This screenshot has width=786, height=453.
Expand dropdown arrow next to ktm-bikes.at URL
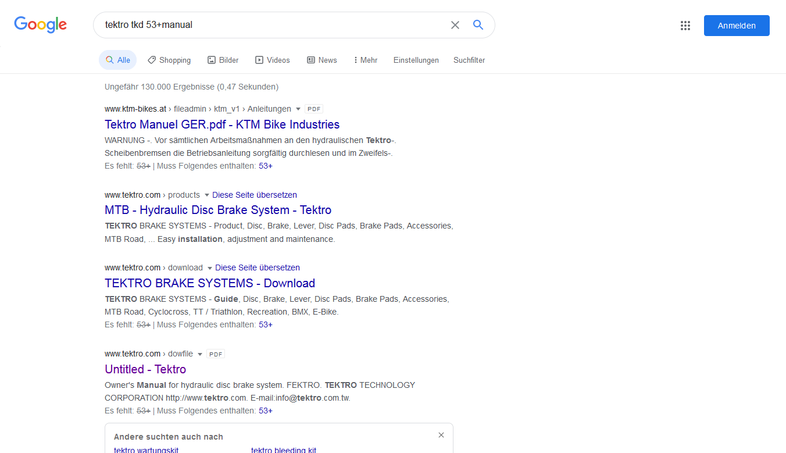pyautogui.click(x=298, y=109)
